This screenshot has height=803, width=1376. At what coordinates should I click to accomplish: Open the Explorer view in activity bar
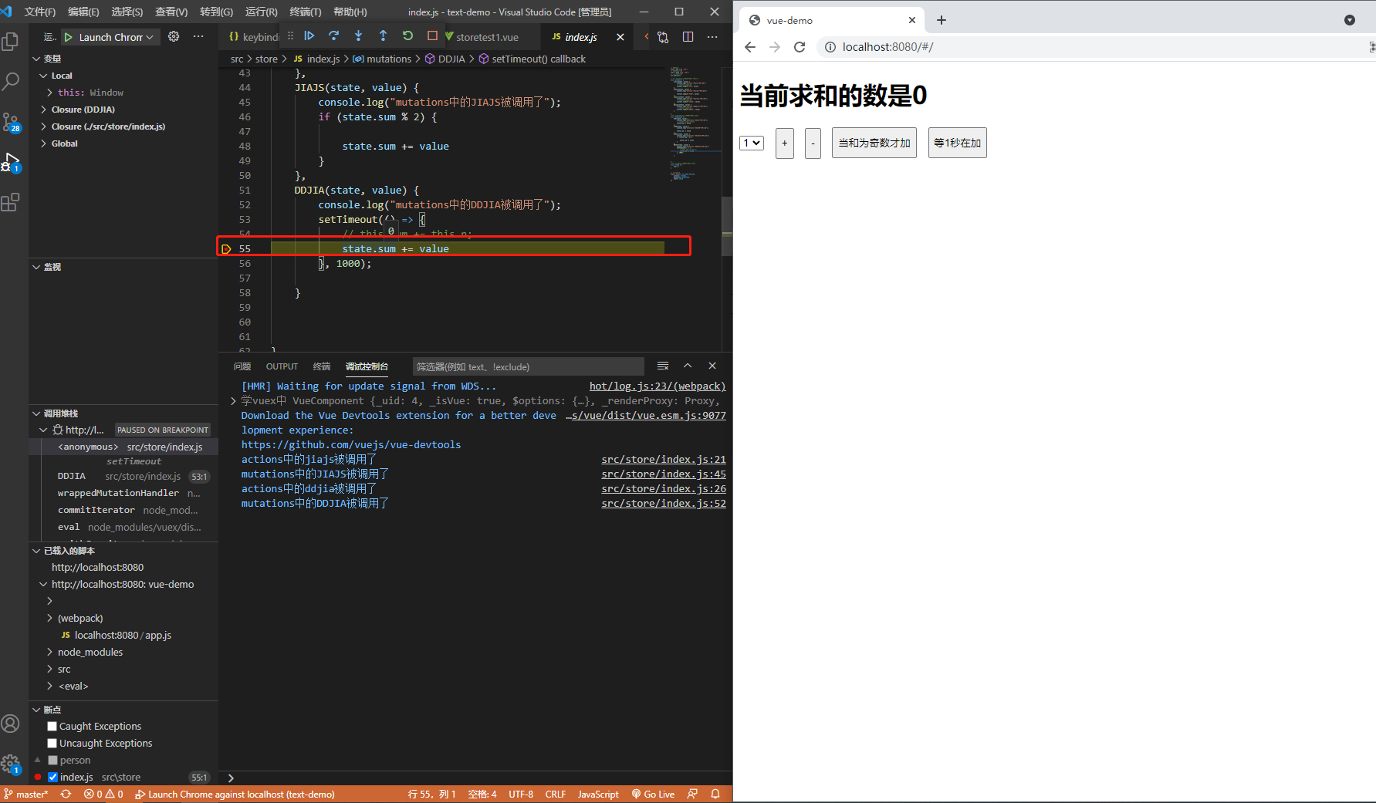[x=11, y=41]
